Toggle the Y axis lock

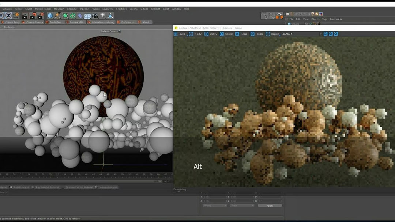pos(1,16)
